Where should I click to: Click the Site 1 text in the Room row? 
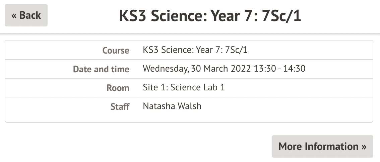pyautogui.click(x=154, y=88)
